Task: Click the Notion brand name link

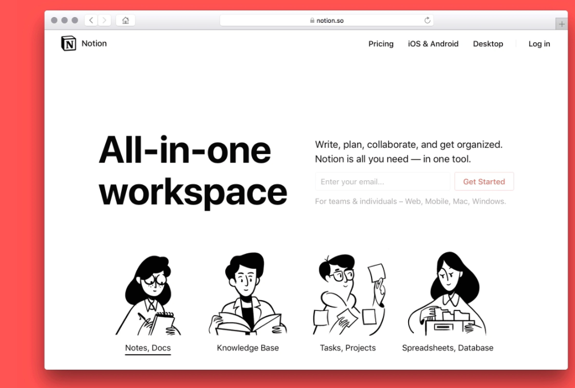Action: click(94, 43)
